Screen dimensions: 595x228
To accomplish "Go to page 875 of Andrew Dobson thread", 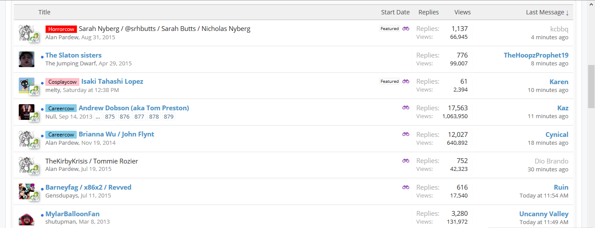I will (110, 117).
